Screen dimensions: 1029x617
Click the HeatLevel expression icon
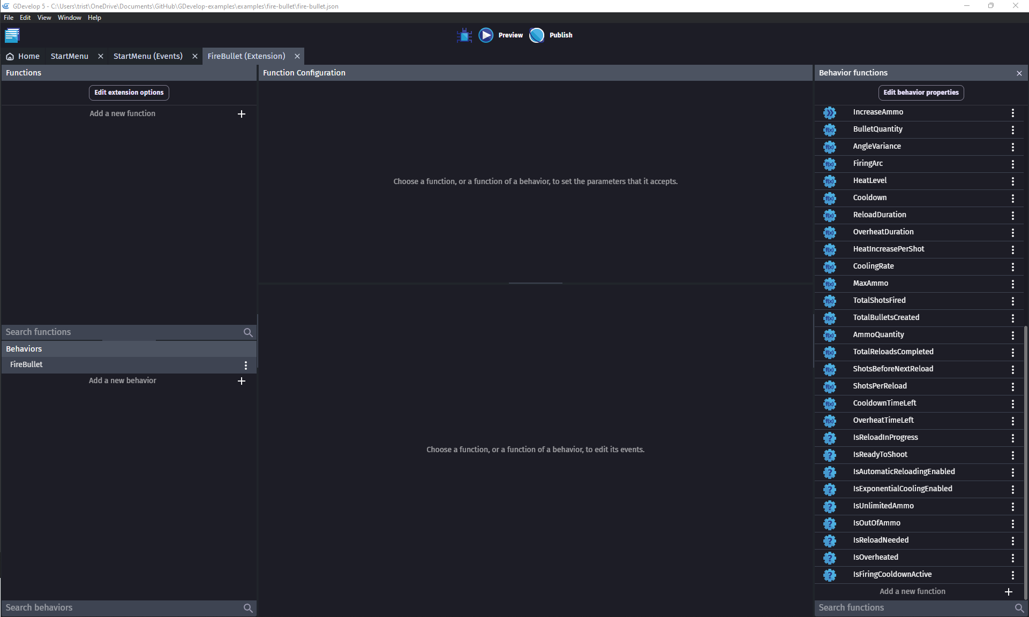tap(830, 181)
